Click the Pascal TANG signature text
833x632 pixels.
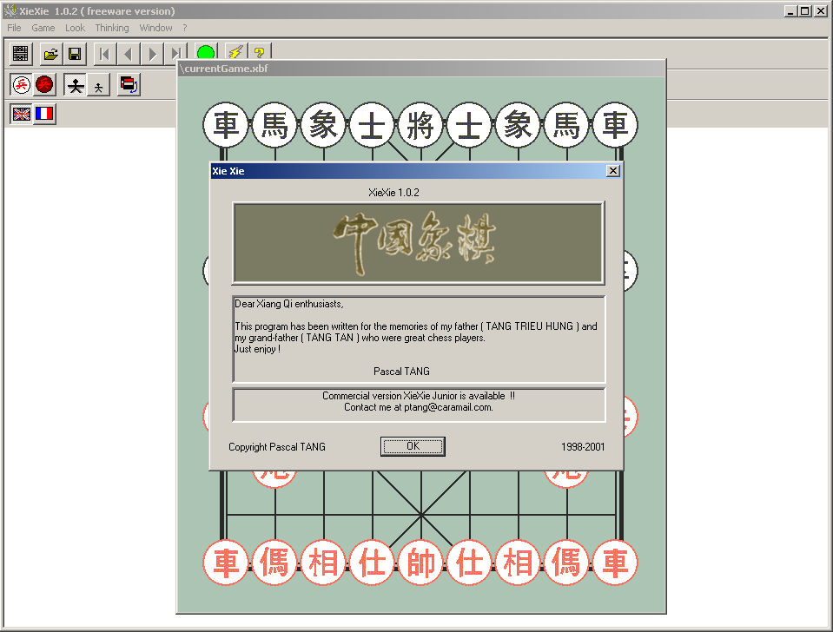401,372
